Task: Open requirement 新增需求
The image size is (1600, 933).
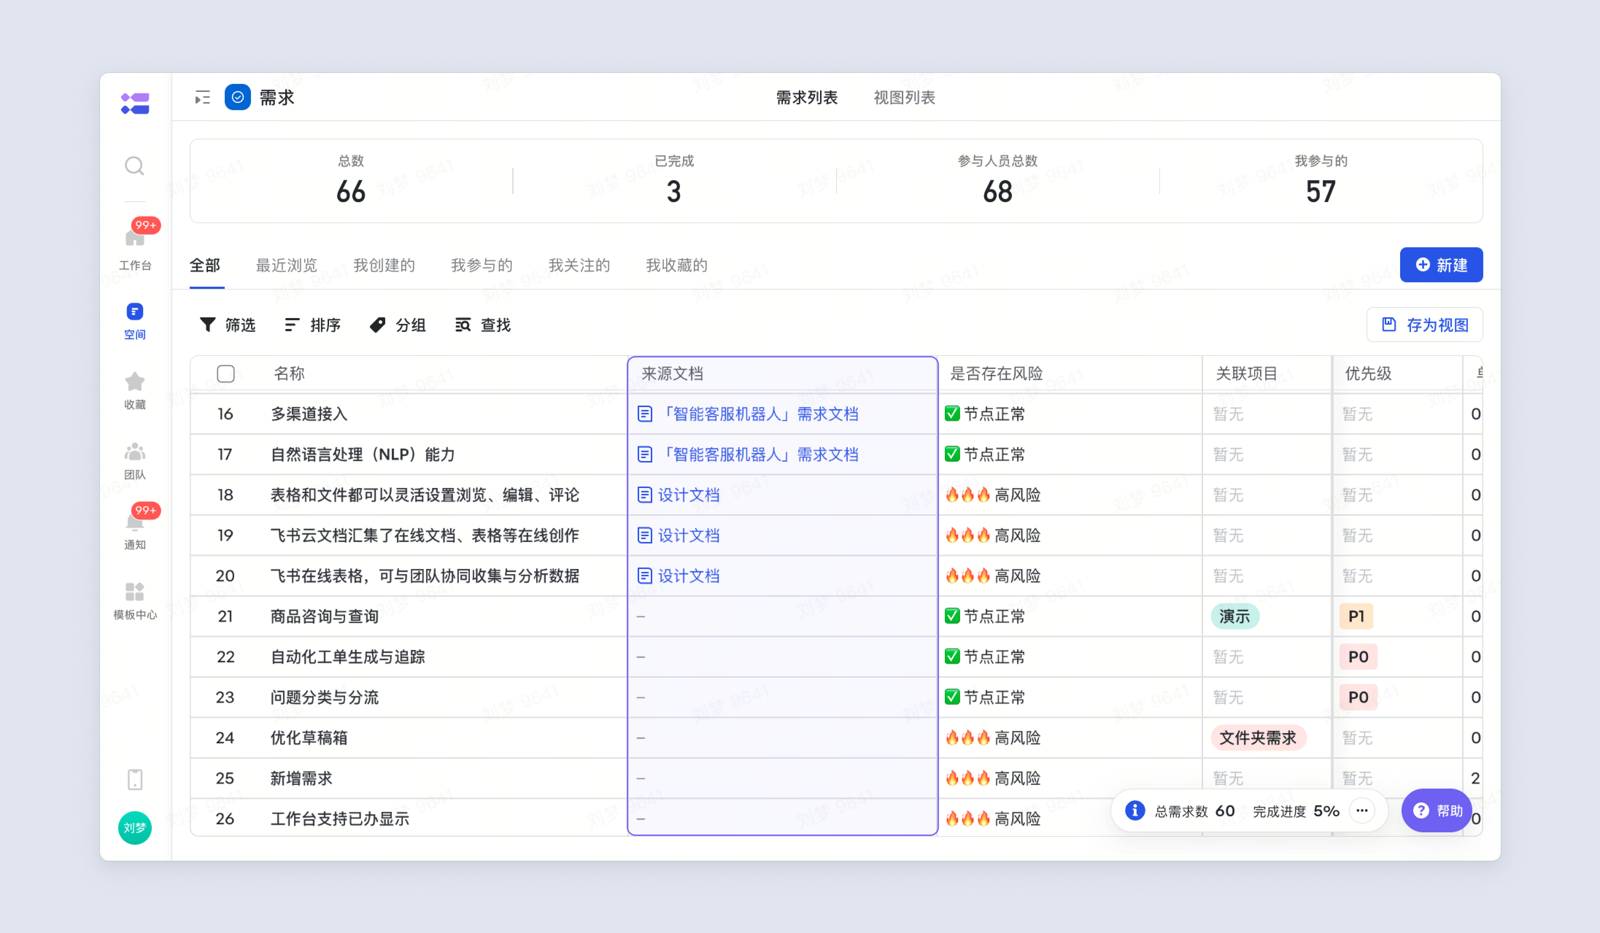Action: (x=302, y=778)
